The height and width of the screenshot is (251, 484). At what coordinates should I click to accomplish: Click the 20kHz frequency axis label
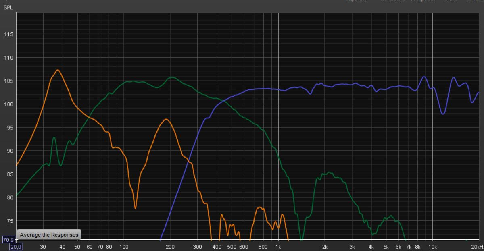pos(477,247)
